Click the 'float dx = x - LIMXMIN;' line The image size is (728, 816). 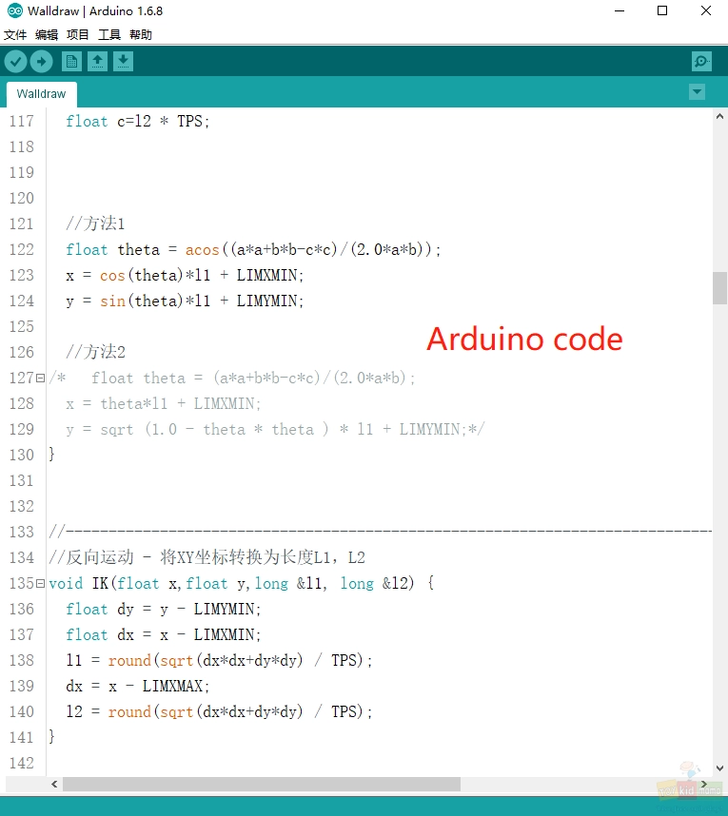pyautogui.click(x=163, y=635)
